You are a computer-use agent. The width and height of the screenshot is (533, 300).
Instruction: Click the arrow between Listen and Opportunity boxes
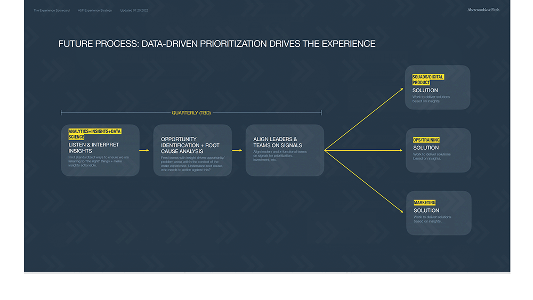[x=144, y=150]
